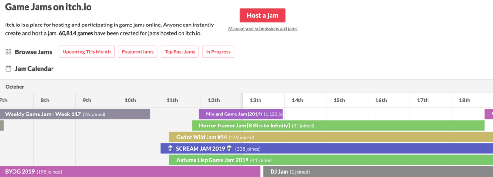
Task: Open the BYOG 2019 jam bar
Action: point(130,172)
